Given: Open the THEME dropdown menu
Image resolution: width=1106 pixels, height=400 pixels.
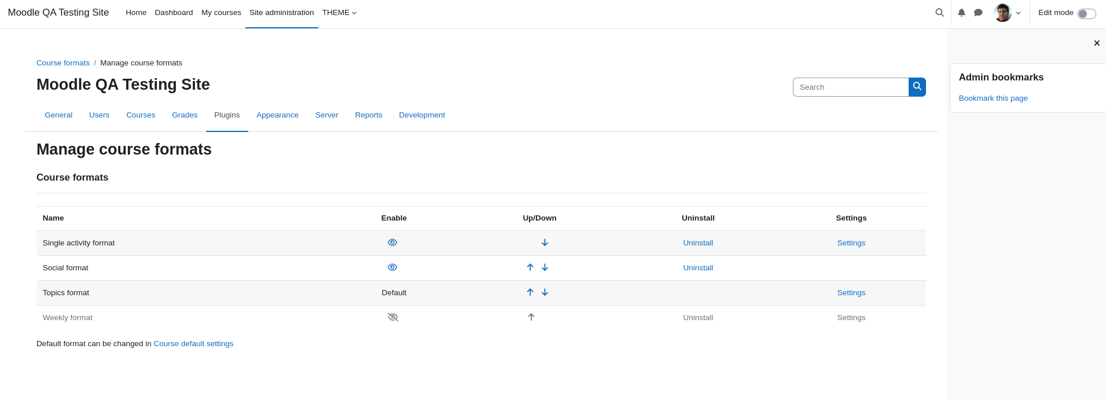Looking at the screenshot, I should tap(339, 13).
